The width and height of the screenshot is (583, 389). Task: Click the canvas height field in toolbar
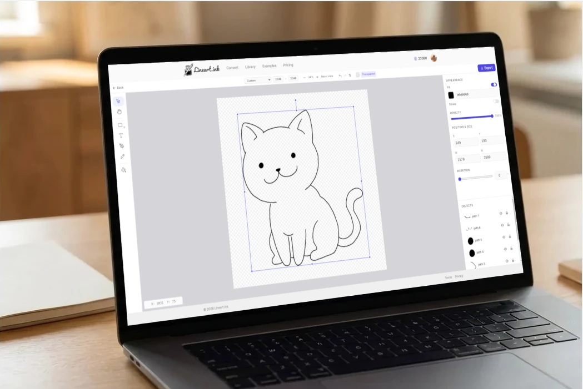293,78
